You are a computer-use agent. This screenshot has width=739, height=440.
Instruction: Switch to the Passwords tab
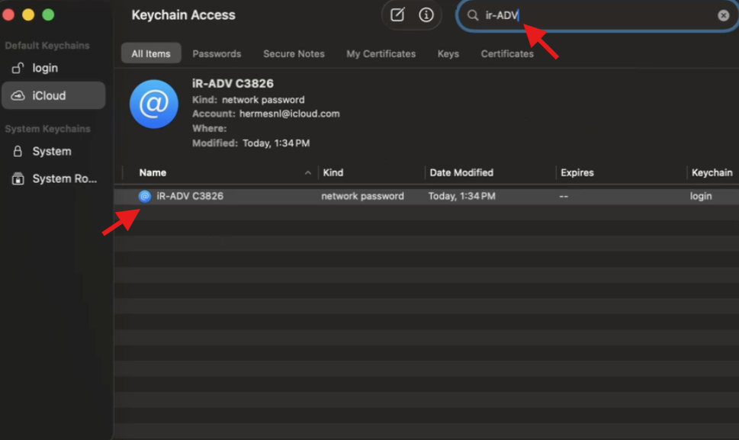[217, 53]
